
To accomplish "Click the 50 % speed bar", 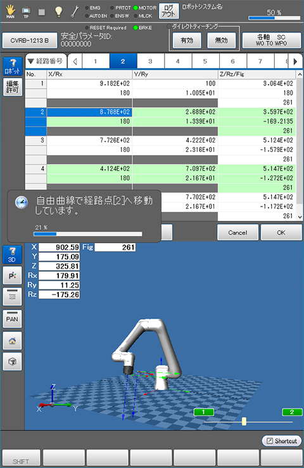I will (x=274, y=18).
